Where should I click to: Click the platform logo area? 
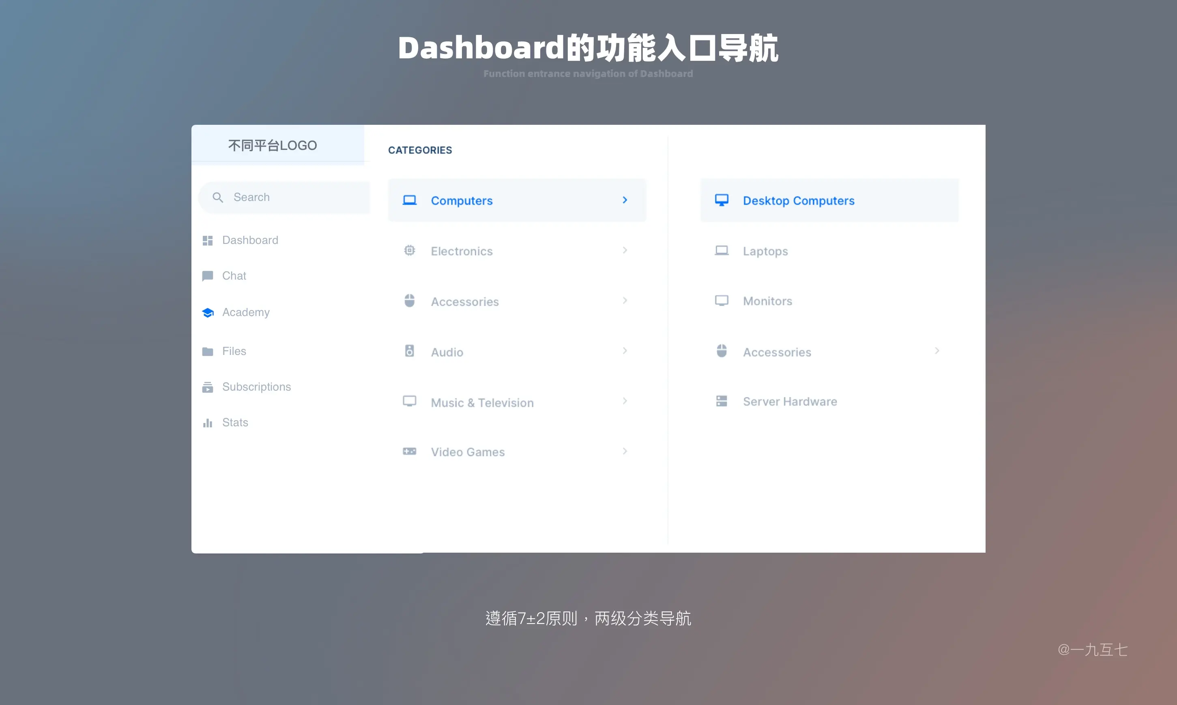272,144
